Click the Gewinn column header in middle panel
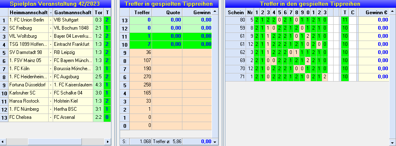The width and height of the screenshot is (396, 146). pyautogui.click(x=197, y=12)
